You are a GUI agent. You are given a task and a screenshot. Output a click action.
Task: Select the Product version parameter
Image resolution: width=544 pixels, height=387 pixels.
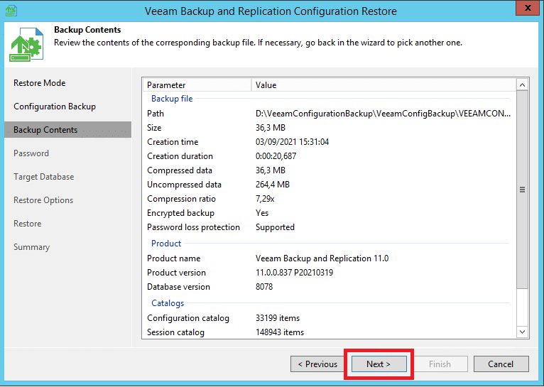click(177, 273)
